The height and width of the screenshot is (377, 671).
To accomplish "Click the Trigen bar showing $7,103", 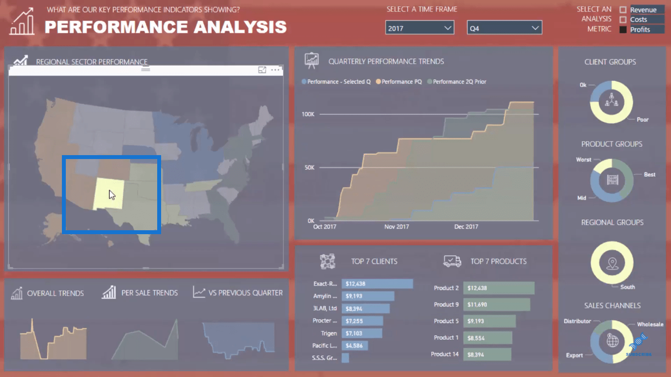I will (x=362, y=333).
